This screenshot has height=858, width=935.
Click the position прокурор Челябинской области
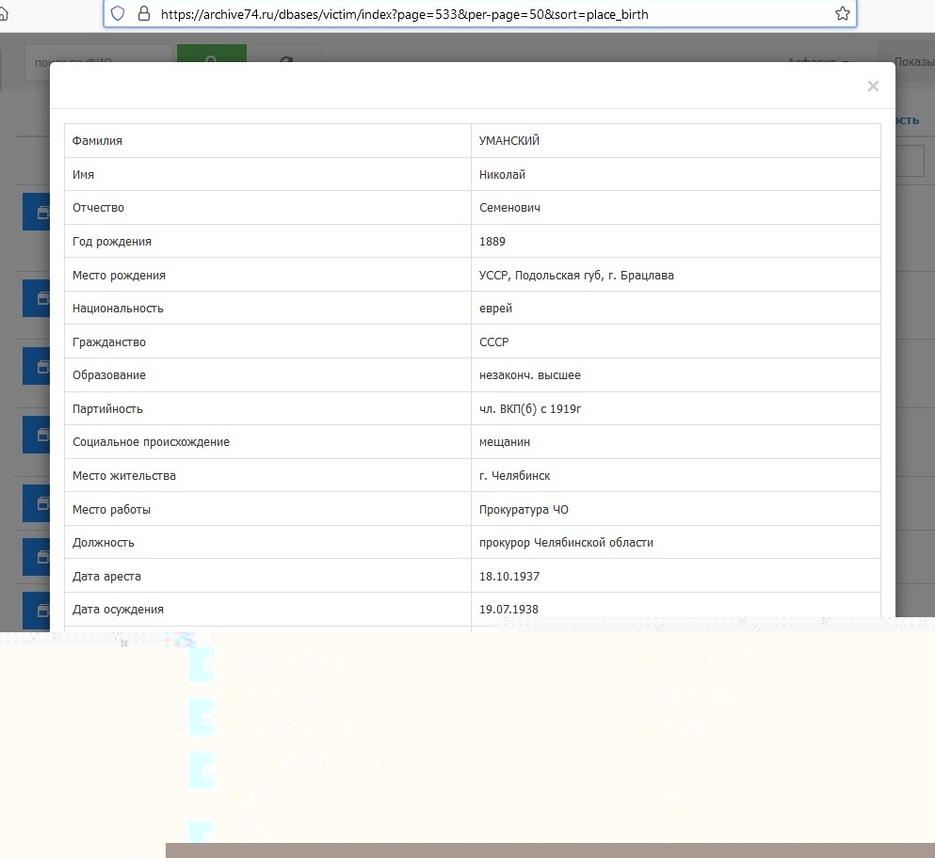(x=566, y=543)
